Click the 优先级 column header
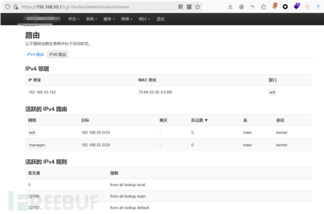The image size is (324, 214). [x=34, y=173]
